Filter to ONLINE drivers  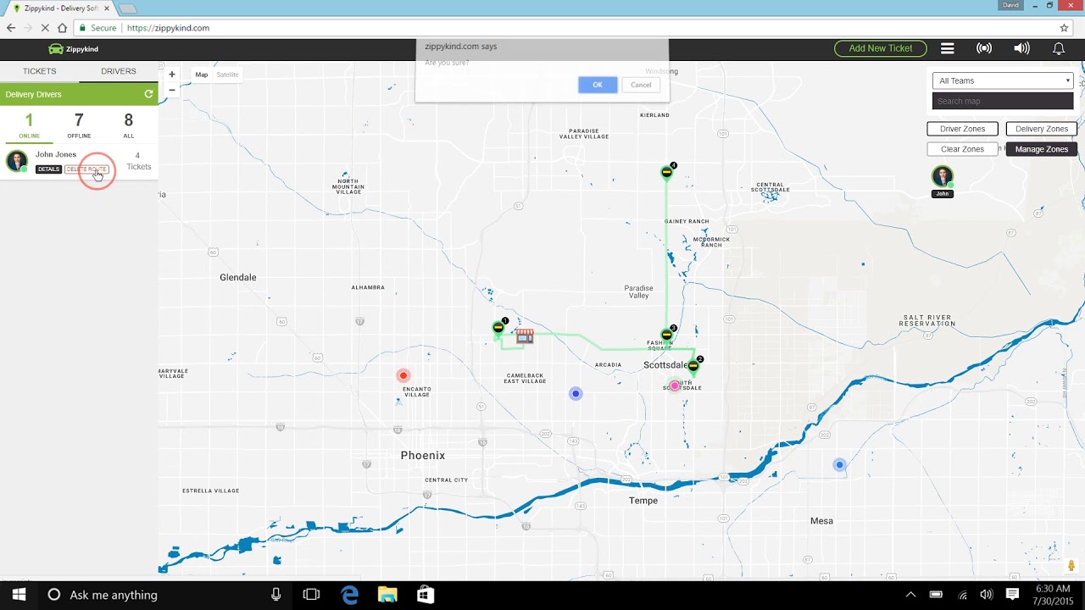coord(29,125)
